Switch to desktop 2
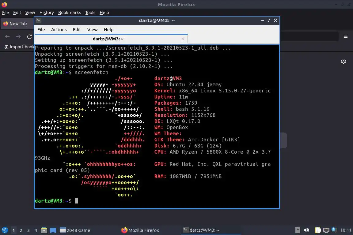Viewport: 353px width, 235px height. point(21,230)
